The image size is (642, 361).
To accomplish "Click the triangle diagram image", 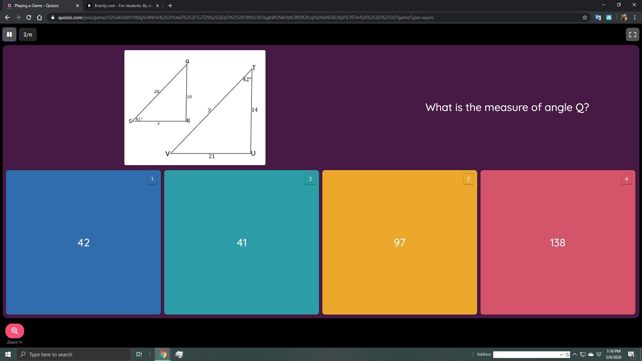I will click(195, 108).
